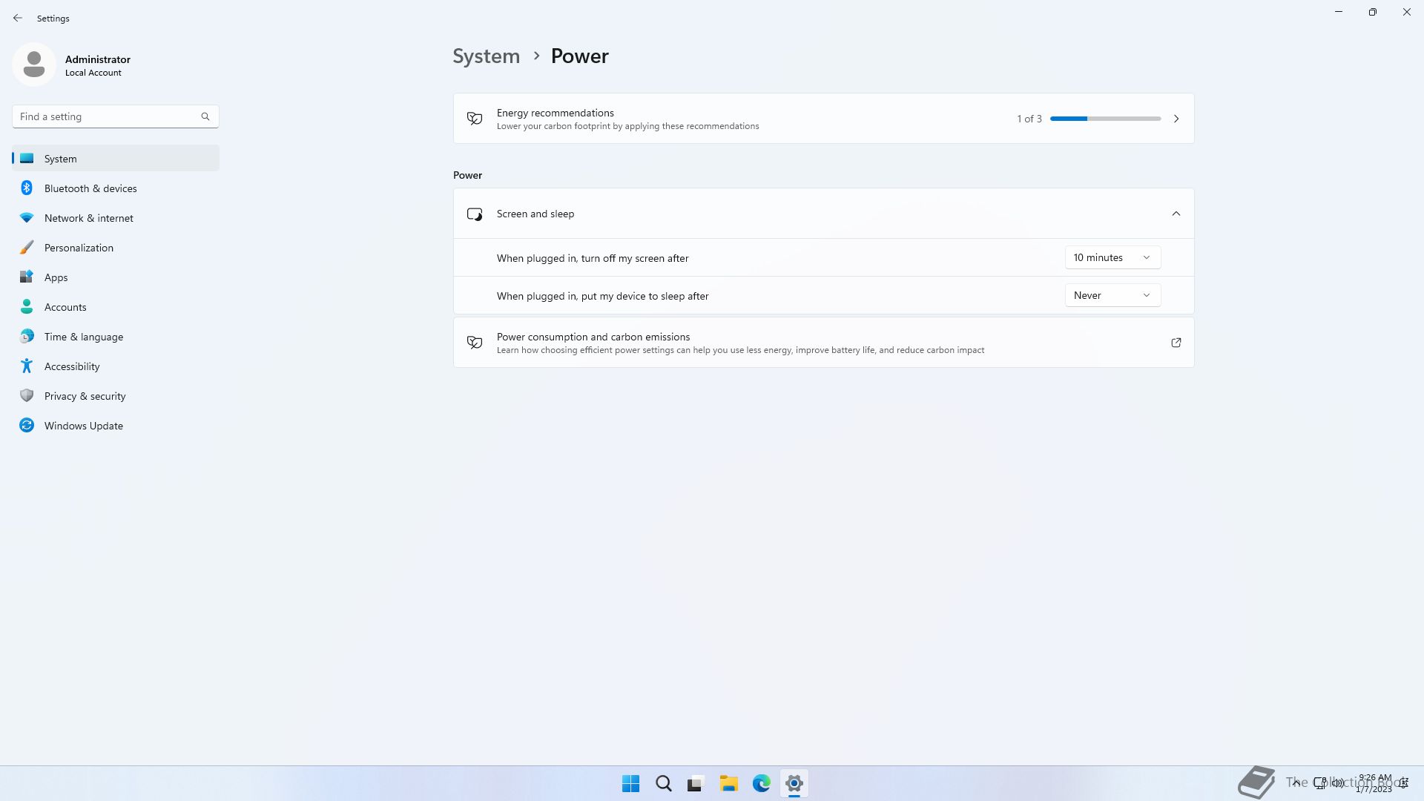
Task: Open Microsoft Edge from the taskbar
Action: [x=761, y=783]
